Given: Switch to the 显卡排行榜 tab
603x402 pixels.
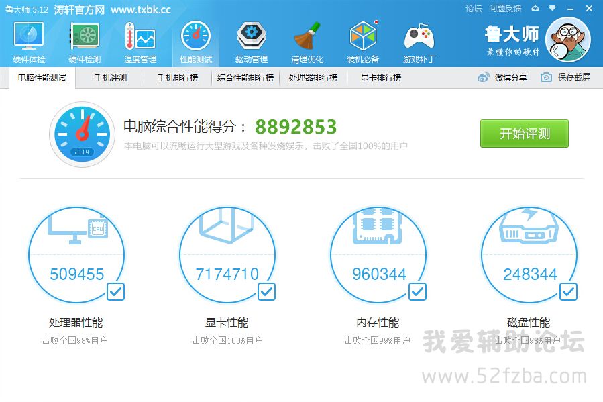Looking at the screenshot, I should click(380, 77).
